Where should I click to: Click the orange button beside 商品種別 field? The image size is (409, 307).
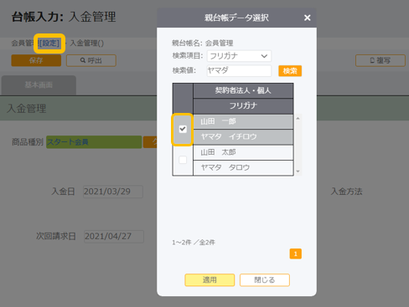pyautogui.click(x=150, y=142)
